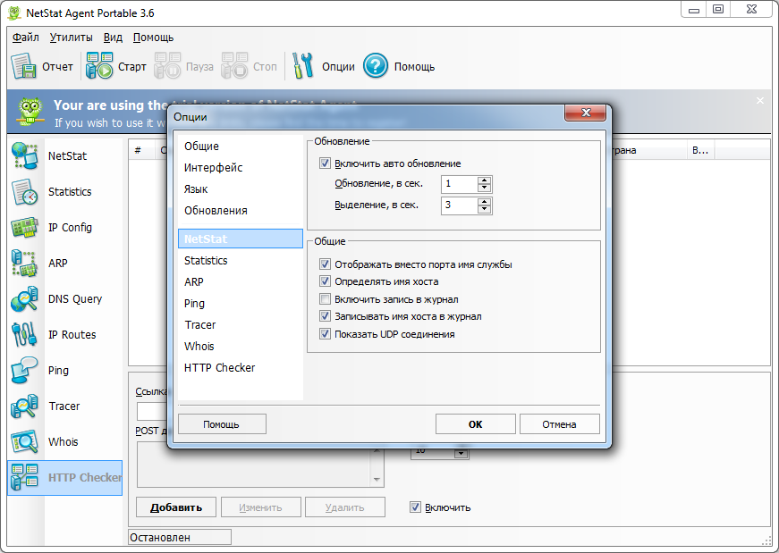779x553 pixels.
Task: Click the Удалить button
Action: coord(345,507)
